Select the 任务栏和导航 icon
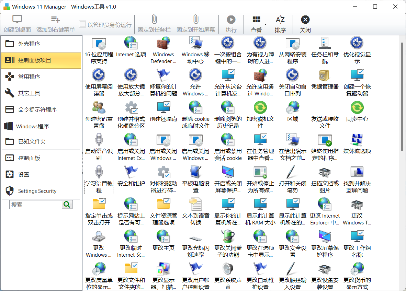The height and width of the screenshot is (291, 406). (x=325, y=43)
